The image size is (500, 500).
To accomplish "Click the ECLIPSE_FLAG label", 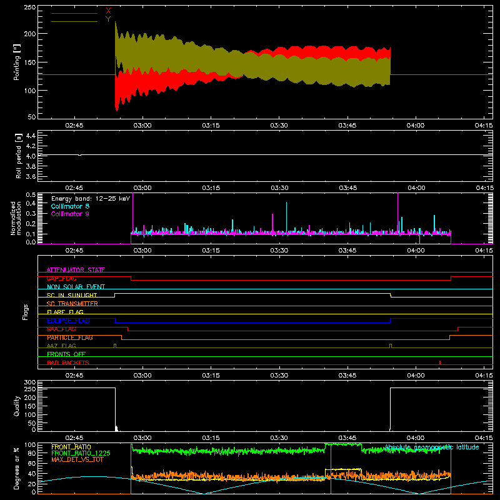I will click(68, 321).
